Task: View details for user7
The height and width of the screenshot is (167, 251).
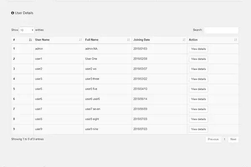Action: [x=198, y=109]
